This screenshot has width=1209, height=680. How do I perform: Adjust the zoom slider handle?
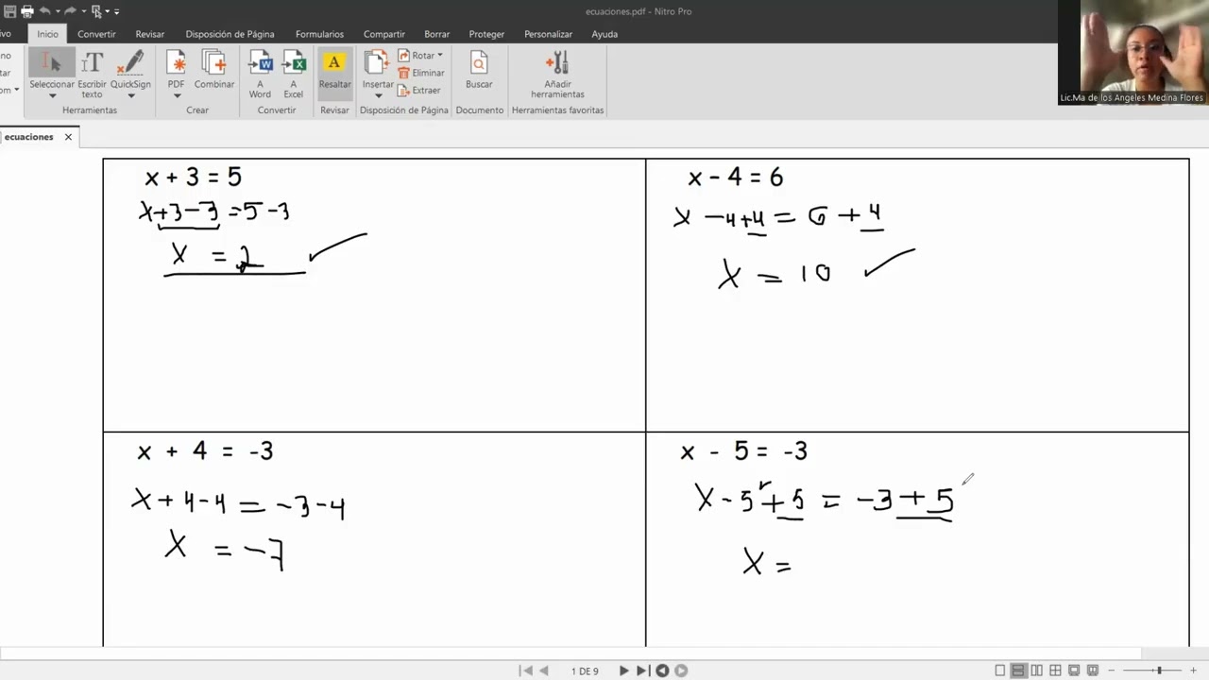[x=1159, y=671]
